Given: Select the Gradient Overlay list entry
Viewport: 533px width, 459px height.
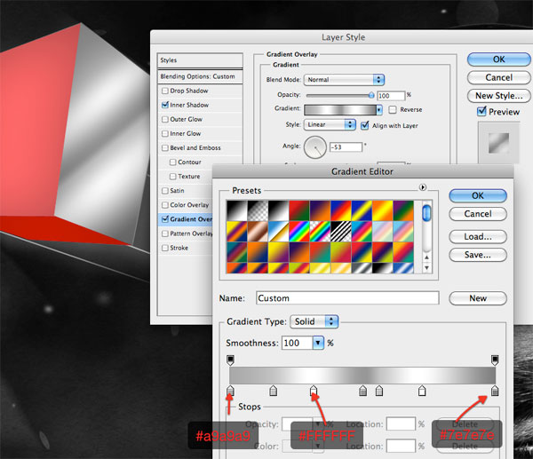Looking at the screenshot, I should tap(186, 219).
